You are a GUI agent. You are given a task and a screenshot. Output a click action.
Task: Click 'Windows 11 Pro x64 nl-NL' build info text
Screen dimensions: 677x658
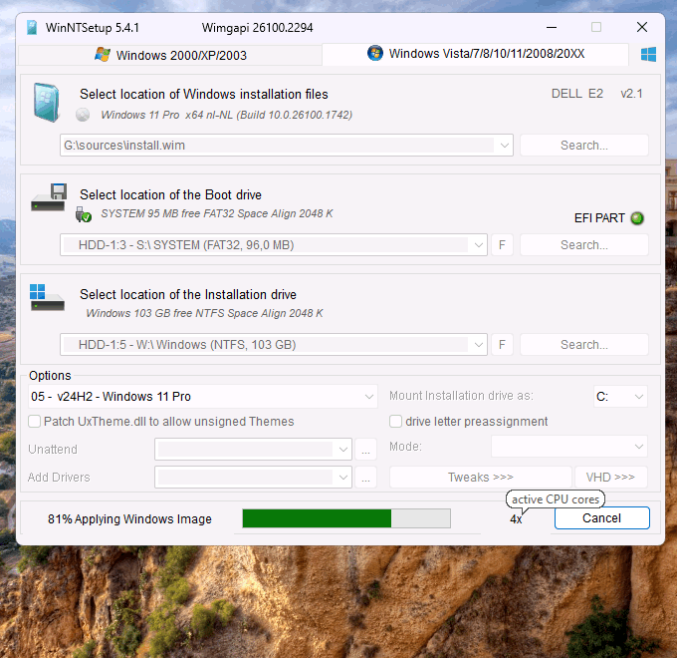(x=227, y=115)
